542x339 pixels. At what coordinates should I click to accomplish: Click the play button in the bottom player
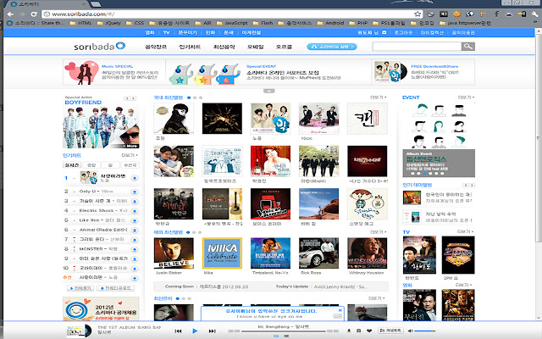(x=196, y=331)
